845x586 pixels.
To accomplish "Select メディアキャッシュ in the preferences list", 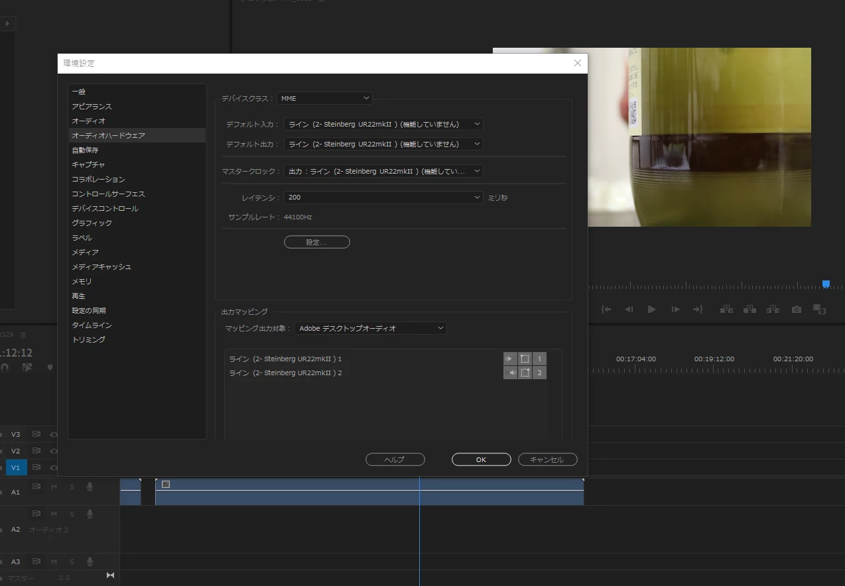I will pos(137,266).
